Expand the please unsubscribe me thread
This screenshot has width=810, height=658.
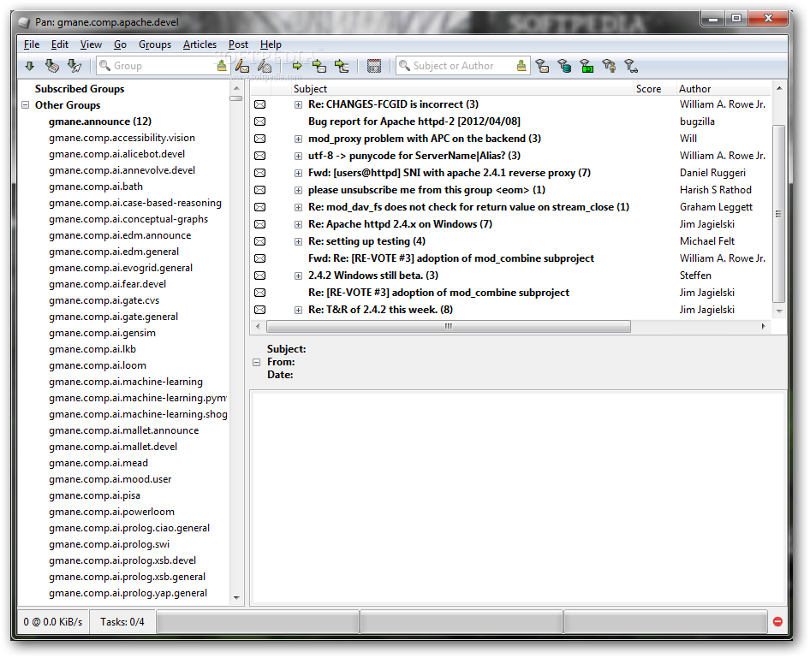[x=298, y=190]
